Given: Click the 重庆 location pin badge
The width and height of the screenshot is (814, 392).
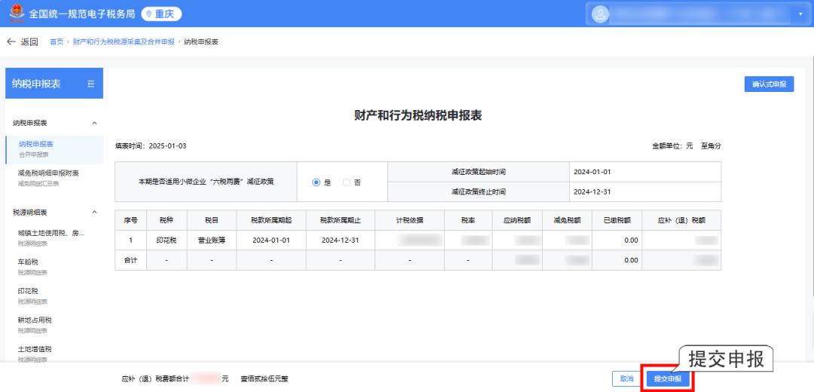Looking at the screenshot, I should [x=162, y=14].
